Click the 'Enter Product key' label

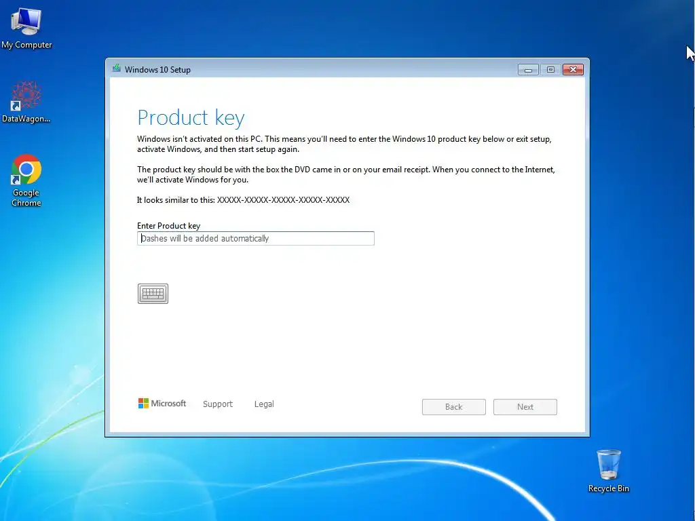[x=168, y=225]
